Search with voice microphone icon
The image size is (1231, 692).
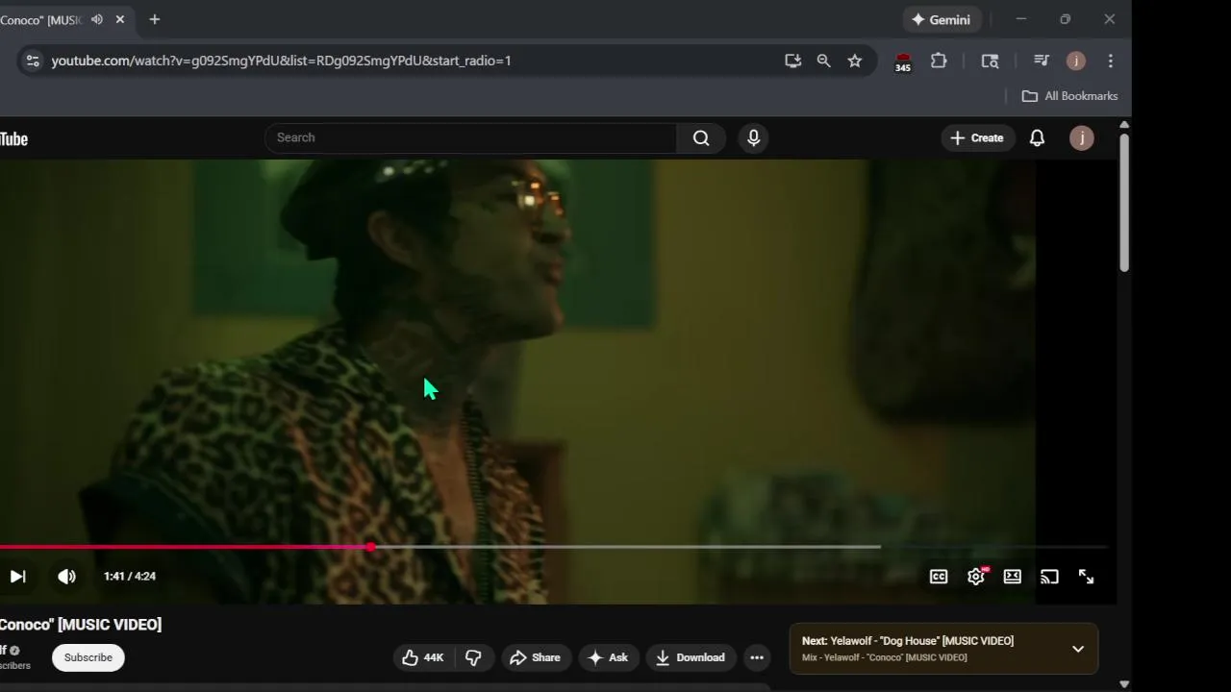(754, 138)
